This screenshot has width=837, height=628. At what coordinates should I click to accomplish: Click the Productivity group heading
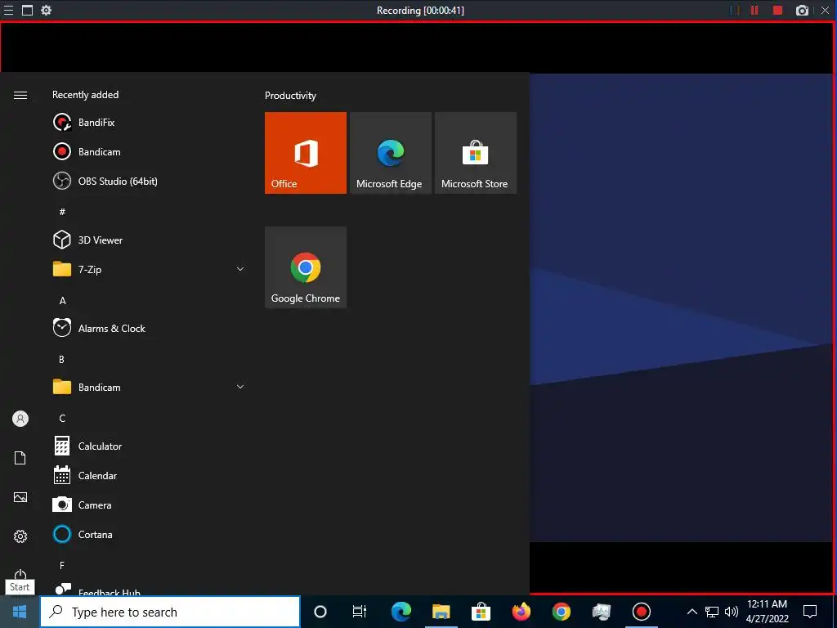(290, 96)
